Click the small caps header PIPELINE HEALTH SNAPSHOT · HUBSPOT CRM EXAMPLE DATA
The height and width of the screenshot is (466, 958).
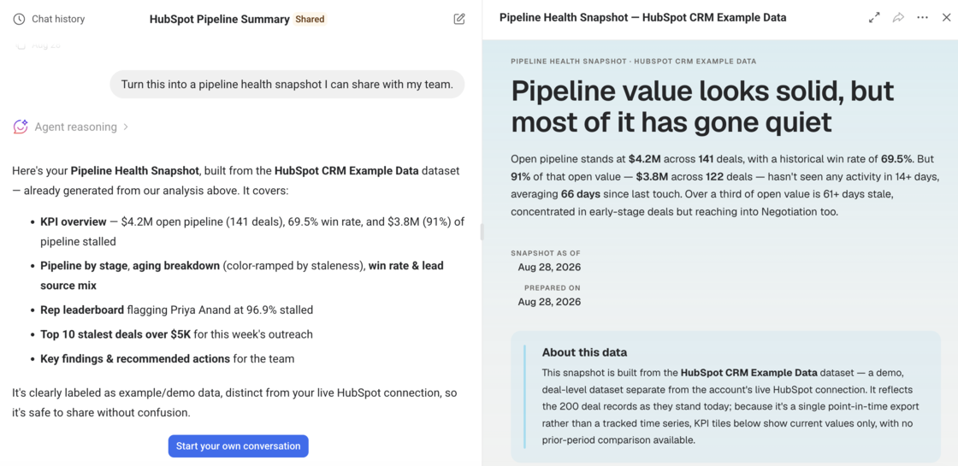coord(634,61)
